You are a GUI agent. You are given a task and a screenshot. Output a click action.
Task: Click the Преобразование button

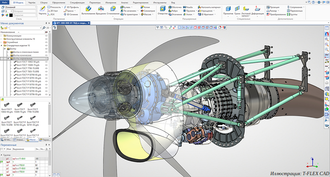[276, 15]
